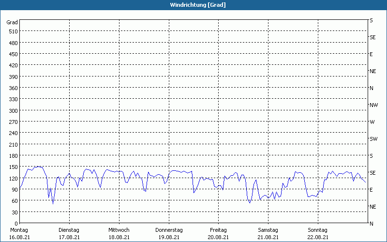The image size is (387, 242).
Task: Click the topmost 'S' compass label
Action: click(x=371, y=21)
